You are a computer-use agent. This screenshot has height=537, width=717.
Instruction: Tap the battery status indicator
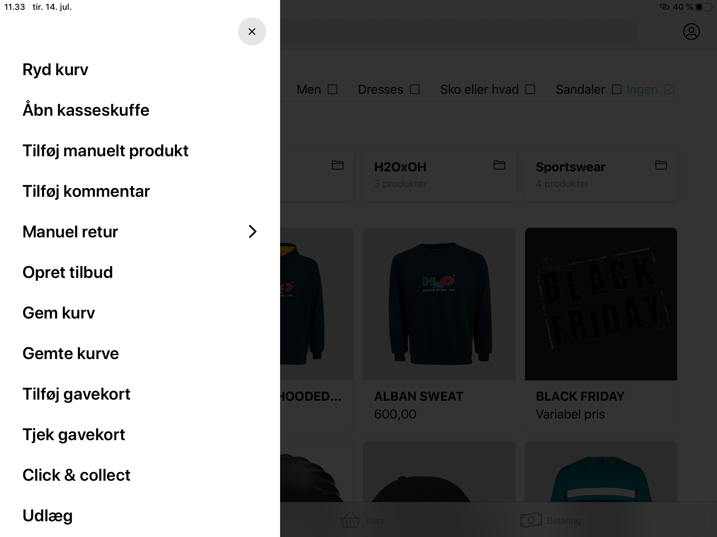pos(704,7)
